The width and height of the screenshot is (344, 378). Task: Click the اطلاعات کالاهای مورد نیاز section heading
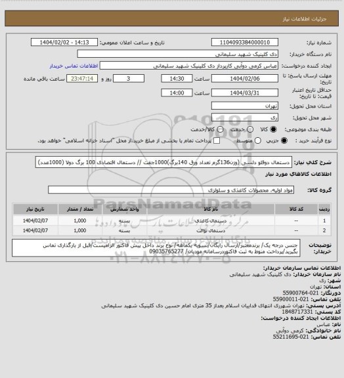[299, 174]
